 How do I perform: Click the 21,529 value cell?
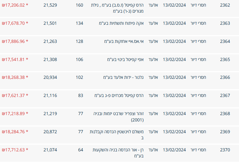tap(50, 5)
